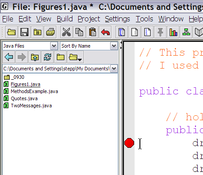This screenshot has width=203, height=175.
Task: Go back with the blue left arrow
Action: (9, 57)
